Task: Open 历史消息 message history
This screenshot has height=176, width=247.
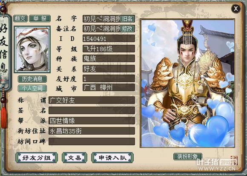Action: tap(32, 79)
